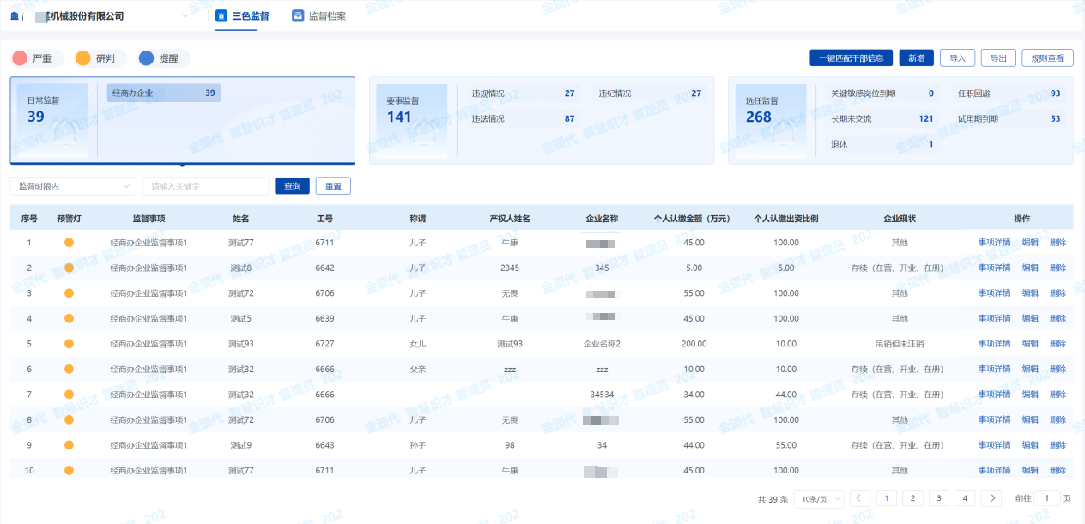Go to previous page using left arrow
1085x524 pixels.
point(861,498)
